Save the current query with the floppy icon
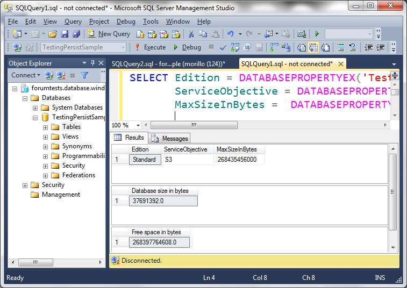Screen dimensions: 407x288 65,34
